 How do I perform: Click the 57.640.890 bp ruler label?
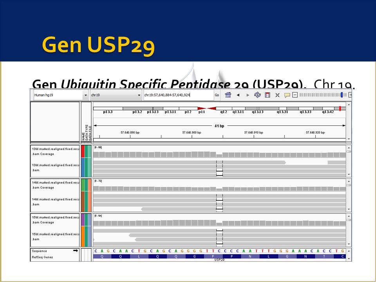[130, 132]
